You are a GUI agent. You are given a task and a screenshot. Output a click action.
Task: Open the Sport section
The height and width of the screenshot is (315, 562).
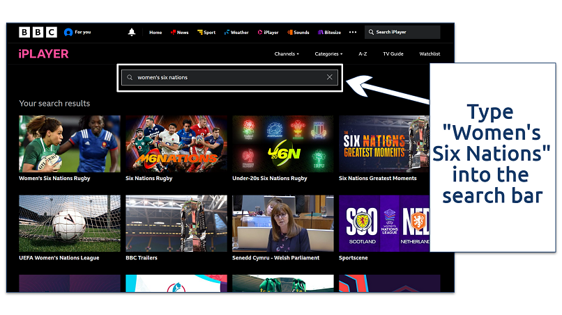point(206,32)
